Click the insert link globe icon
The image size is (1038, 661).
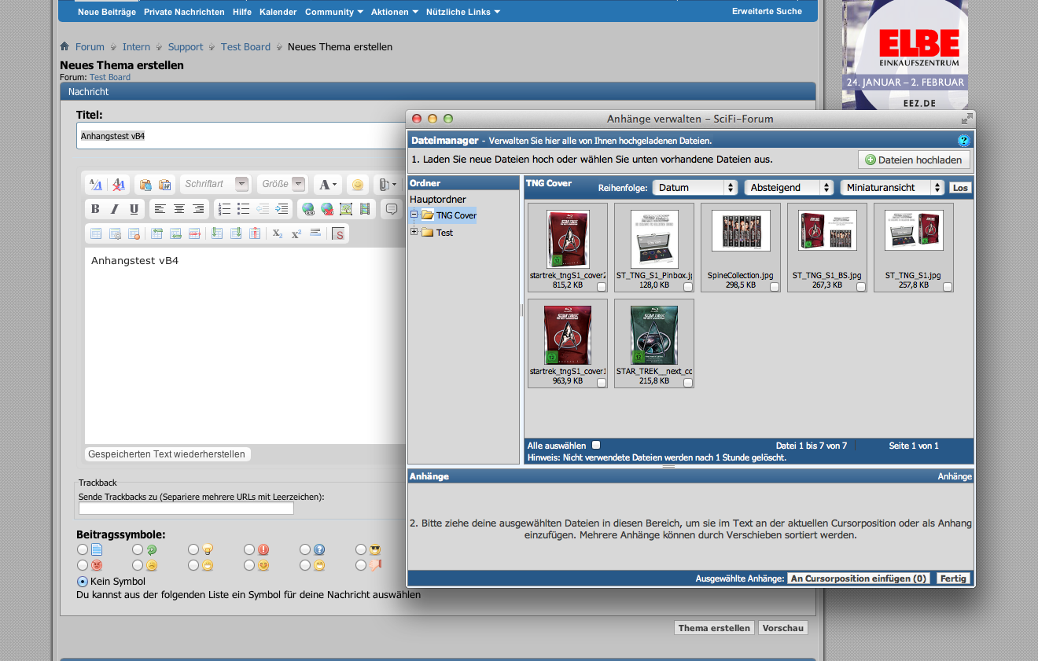click(308, 209)
